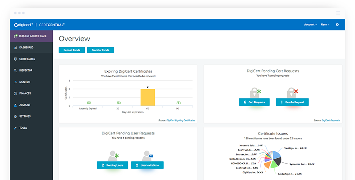Screen dimensions: 355x180
Task: Open the 1 Revoke Request button
Action: click(x=292, y=102)
